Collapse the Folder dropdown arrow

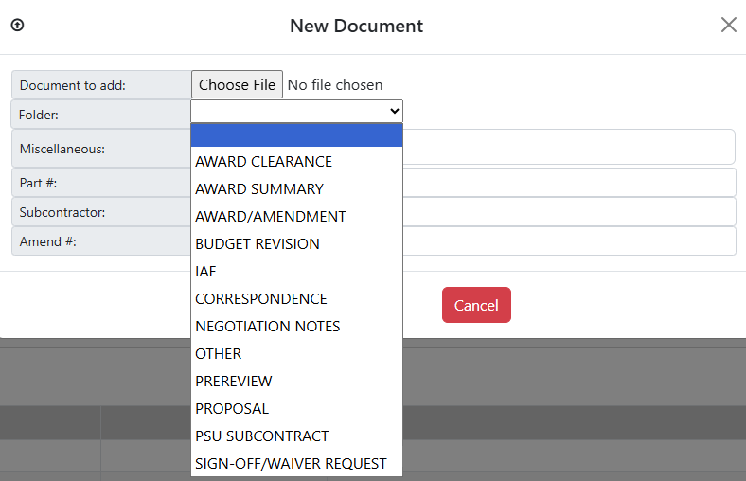pos(395,111)
